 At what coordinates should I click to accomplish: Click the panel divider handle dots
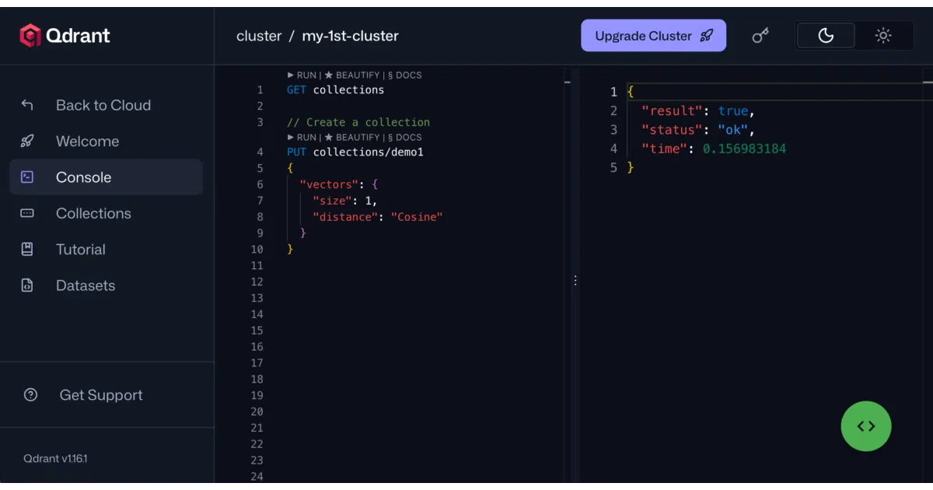tap(575, 281)
